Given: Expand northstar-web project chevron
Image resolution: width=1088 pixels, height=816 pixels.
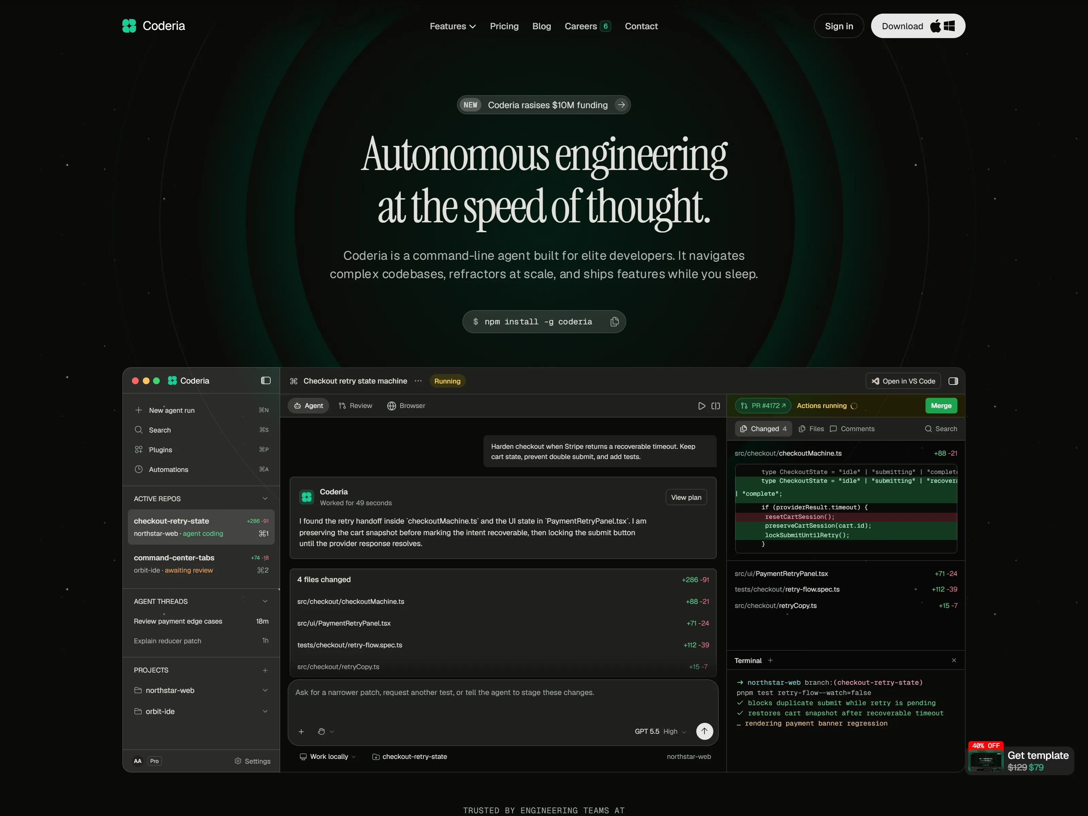Looking at the screenshot, I should pos(265,691).
